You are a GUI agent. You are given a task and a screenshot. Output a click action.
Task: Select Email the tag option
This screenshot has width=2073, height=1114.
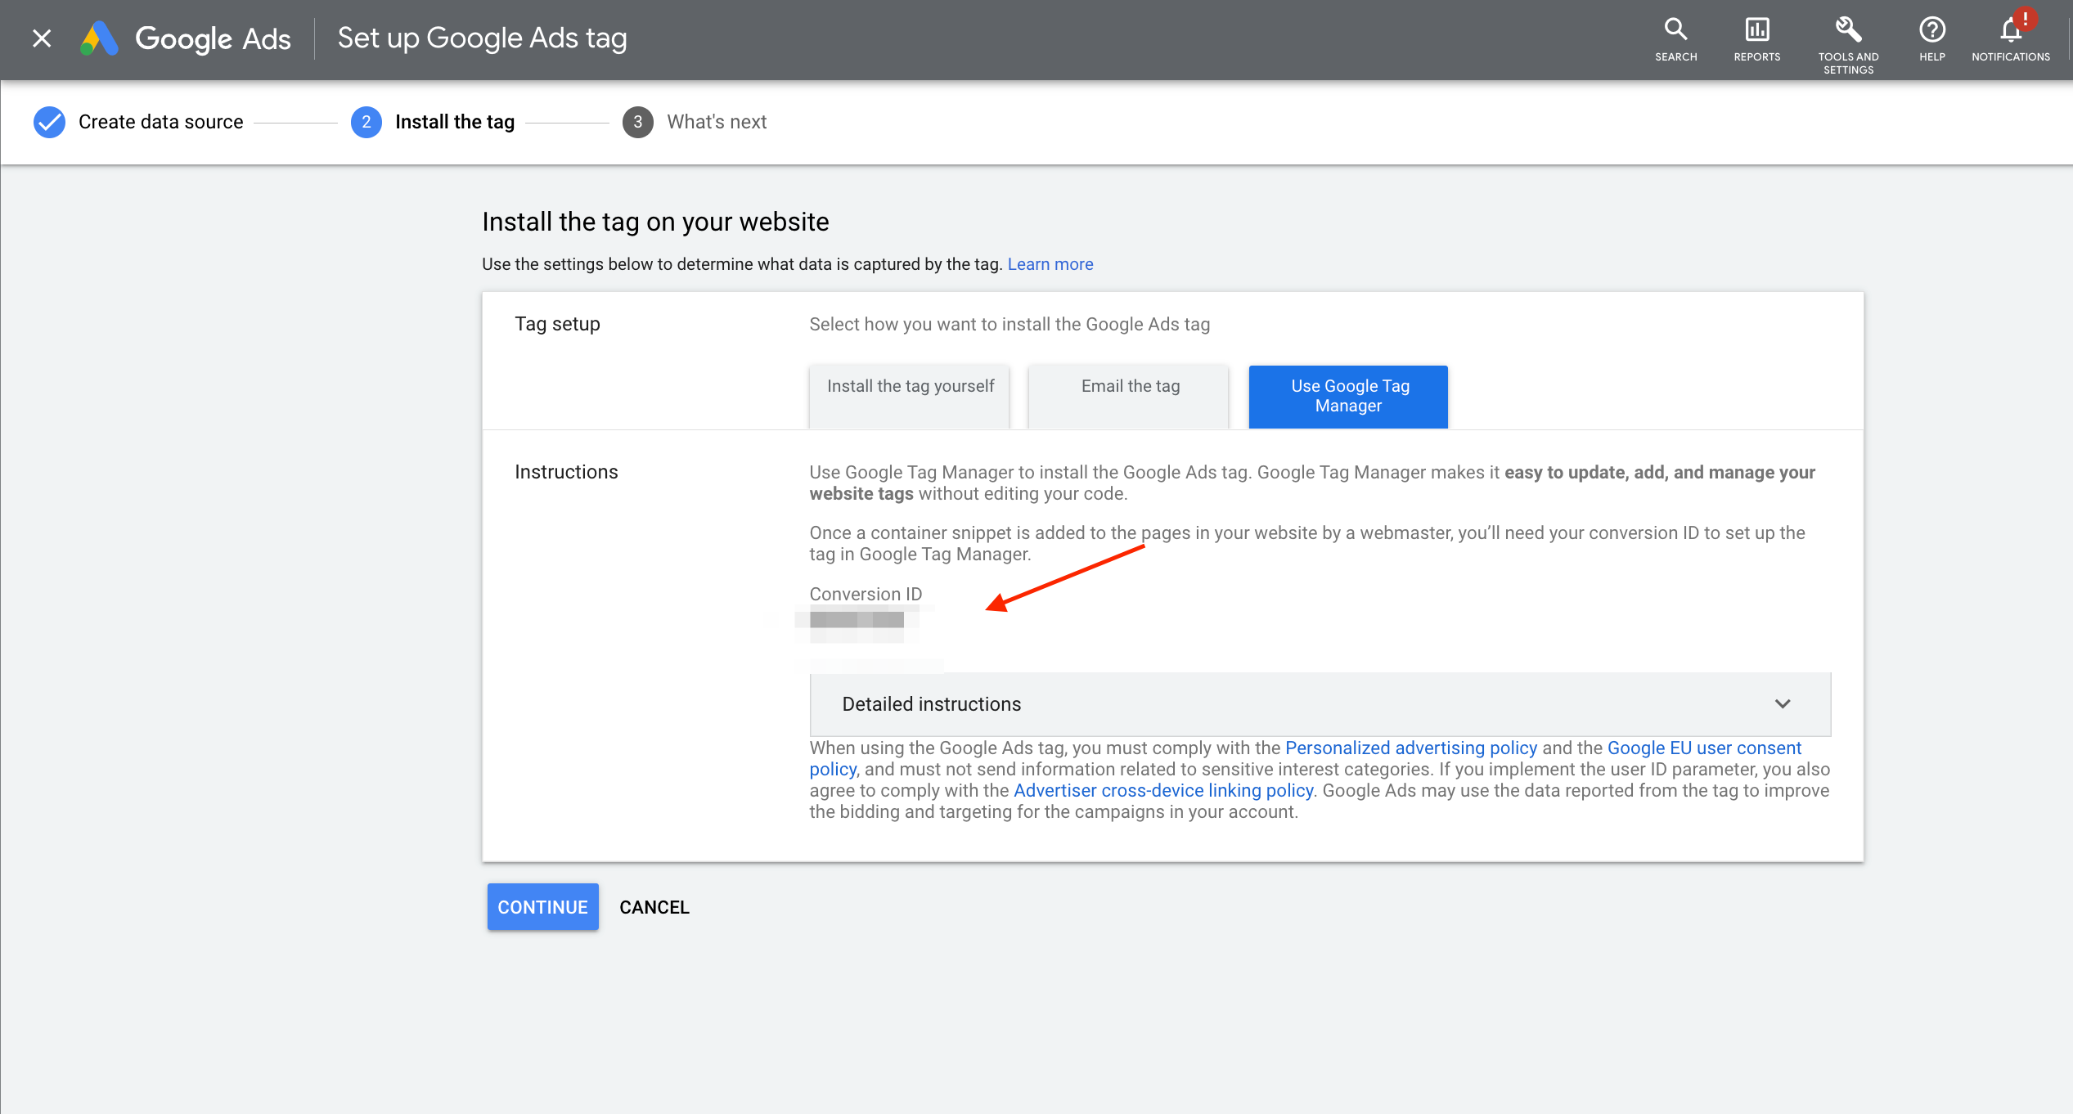click(1129, 395)
